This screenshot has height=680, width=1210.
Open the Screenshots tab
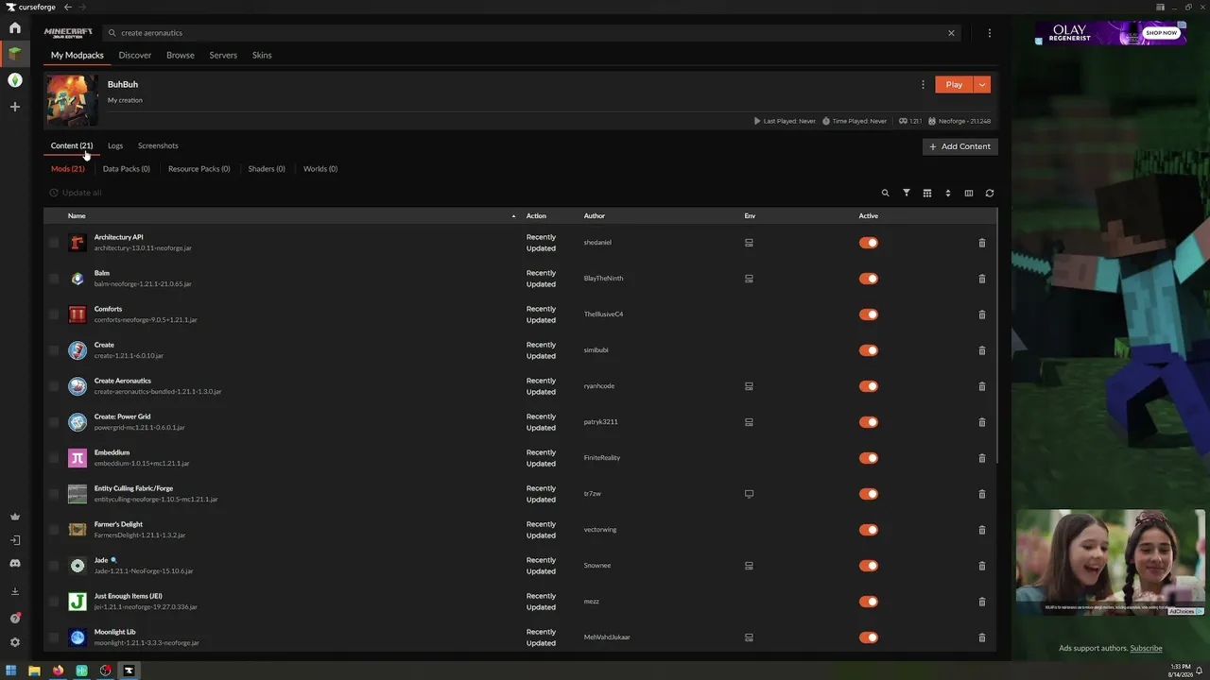coord(158,146)
